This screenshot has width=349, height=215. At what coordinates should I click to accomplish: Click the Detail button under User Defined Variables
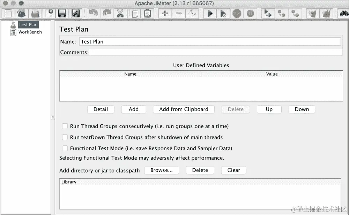point(101,109)
